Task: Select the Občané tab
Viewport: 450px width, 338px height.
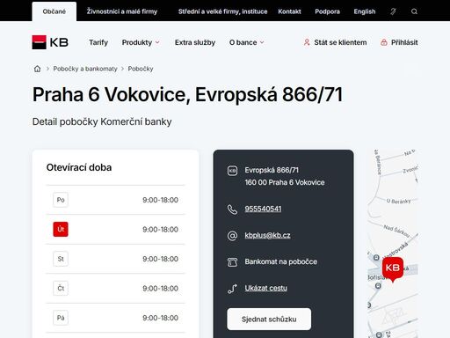Action: point(54,11)
